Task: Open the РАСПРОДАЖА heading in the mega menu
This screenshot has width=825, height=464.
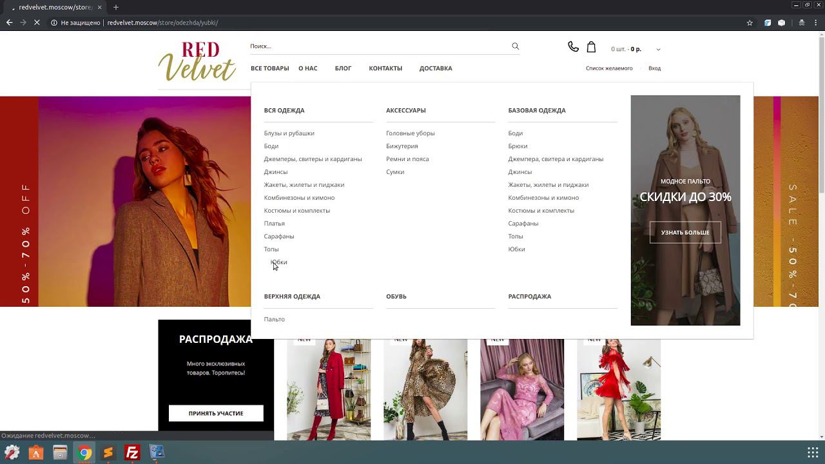Action: [x=530, y=296]
